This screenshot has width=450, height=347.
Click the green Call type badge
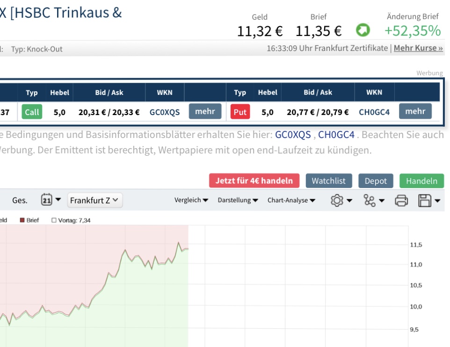(32, 112)
